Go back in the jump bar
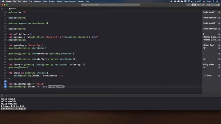Viewport: 221px width, 124px height. coord(4,9)
